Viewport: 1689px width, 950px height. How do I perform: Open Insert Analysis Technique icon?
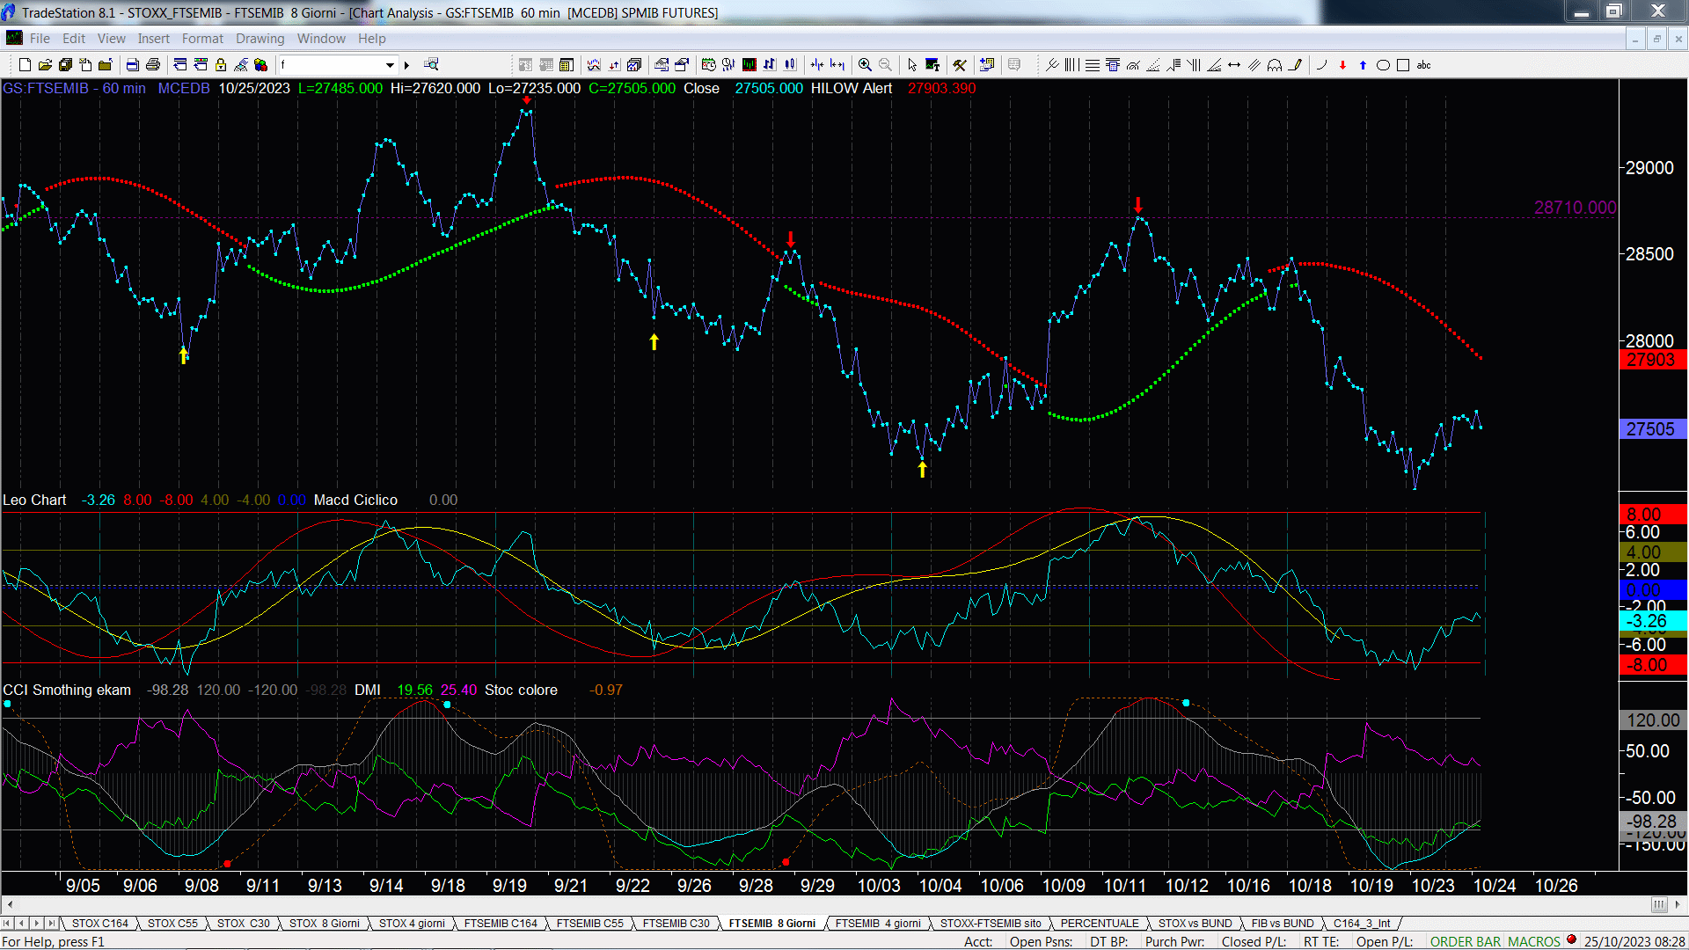[x=594, y=65]
